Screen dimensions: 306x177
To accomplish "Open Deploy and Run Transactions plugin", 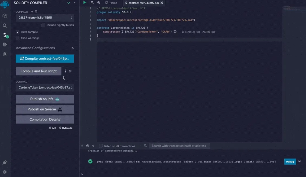I will [5, 44].
